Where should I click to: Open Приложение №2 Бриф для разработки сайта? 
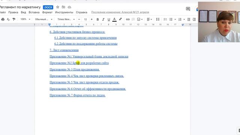[x=79, y=63]
